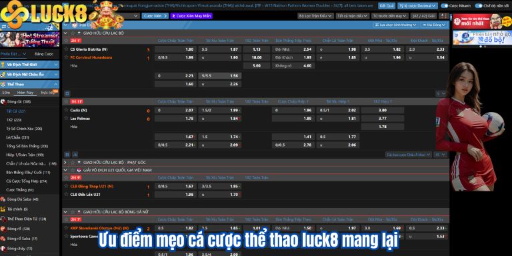This screenshot has height=256, width=512.
Task: Select the Lẻ/Chẵn (231) market
Action: (x=17, y=137)
